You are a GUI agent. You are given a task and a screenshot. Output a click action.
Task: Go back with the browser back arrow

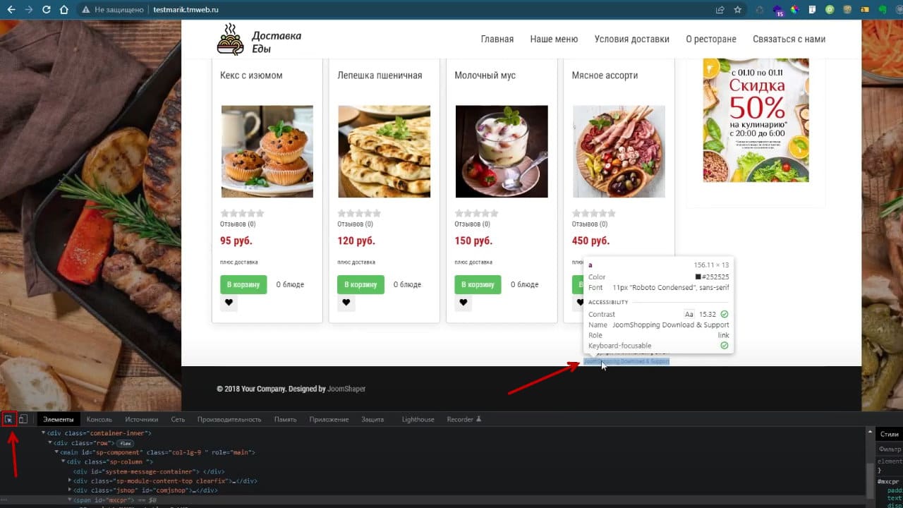coord(11,10)
